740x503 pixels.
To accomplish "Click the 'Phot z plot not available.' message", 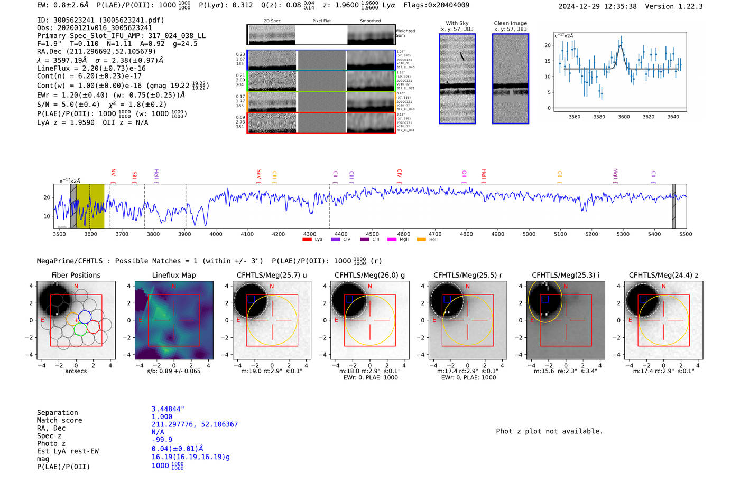I will click(549, 431).
